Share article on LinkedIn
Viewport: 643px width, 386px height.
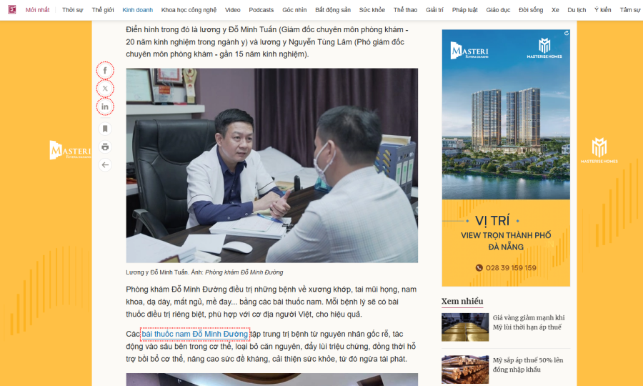point(105,107)
